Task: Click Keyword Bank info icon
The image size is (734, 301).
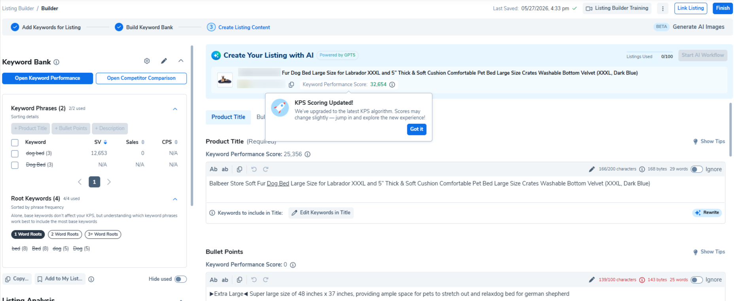Action: (x=57, y=62)
